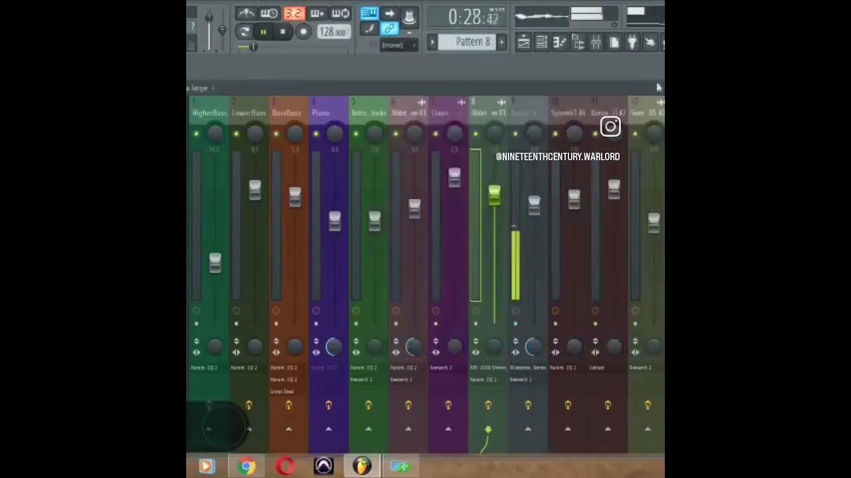
Task: Open the media player taskbar icon
Action: coord(206,467)
